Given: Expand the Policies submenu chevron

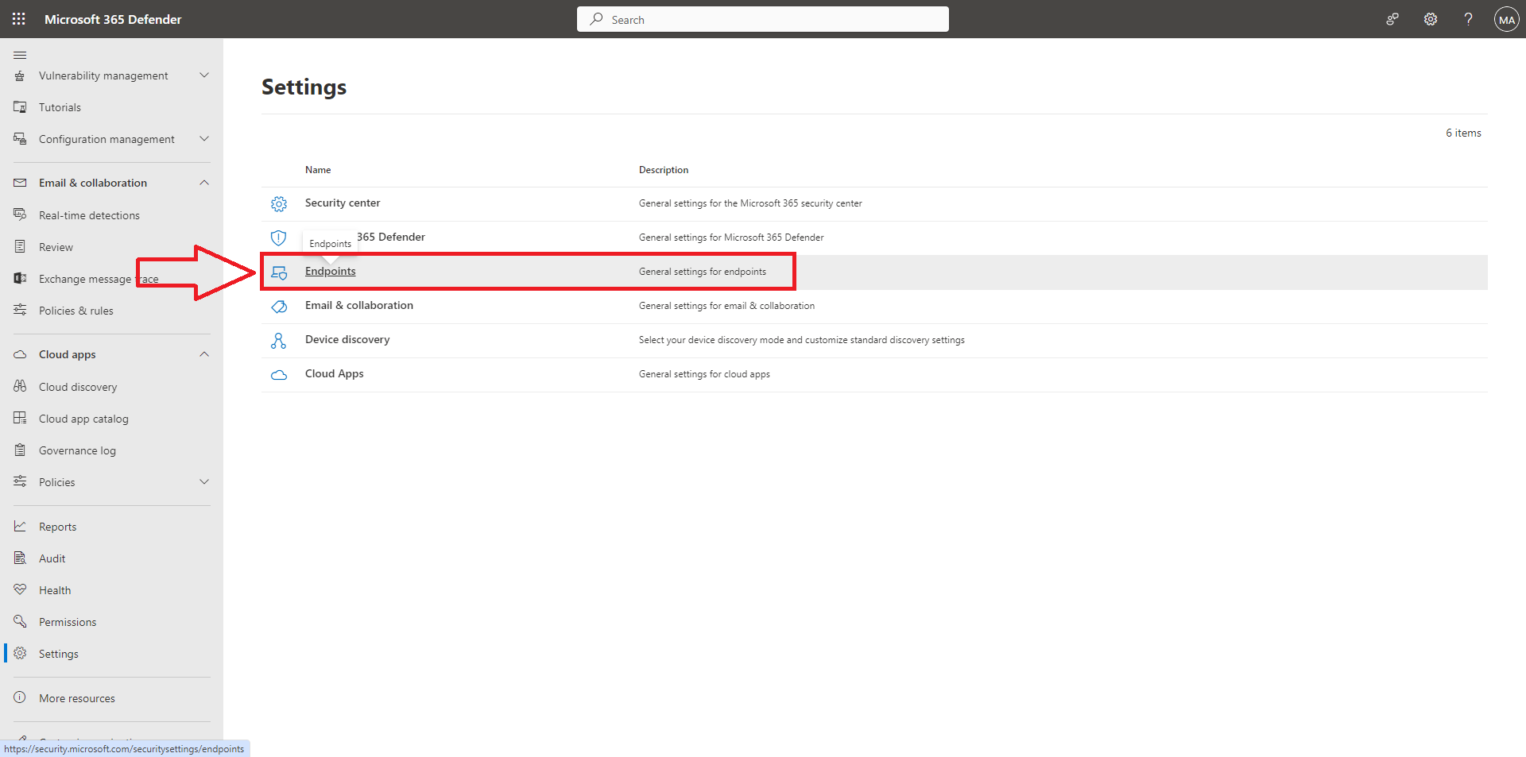Looking at the screenshot, I should [204, 482].
